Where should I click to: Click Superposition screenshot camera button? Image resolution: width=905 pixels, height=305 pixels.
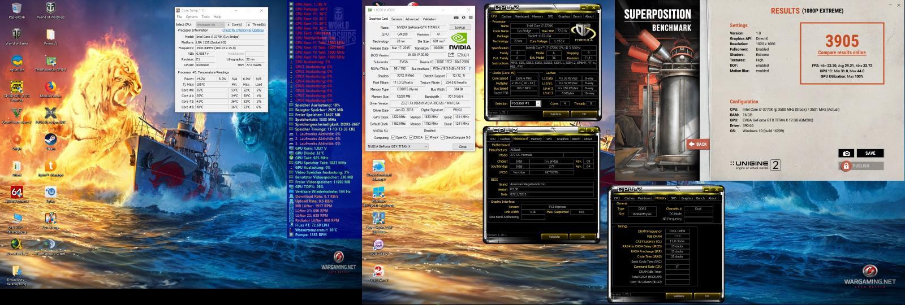click(x=846, y=153)
